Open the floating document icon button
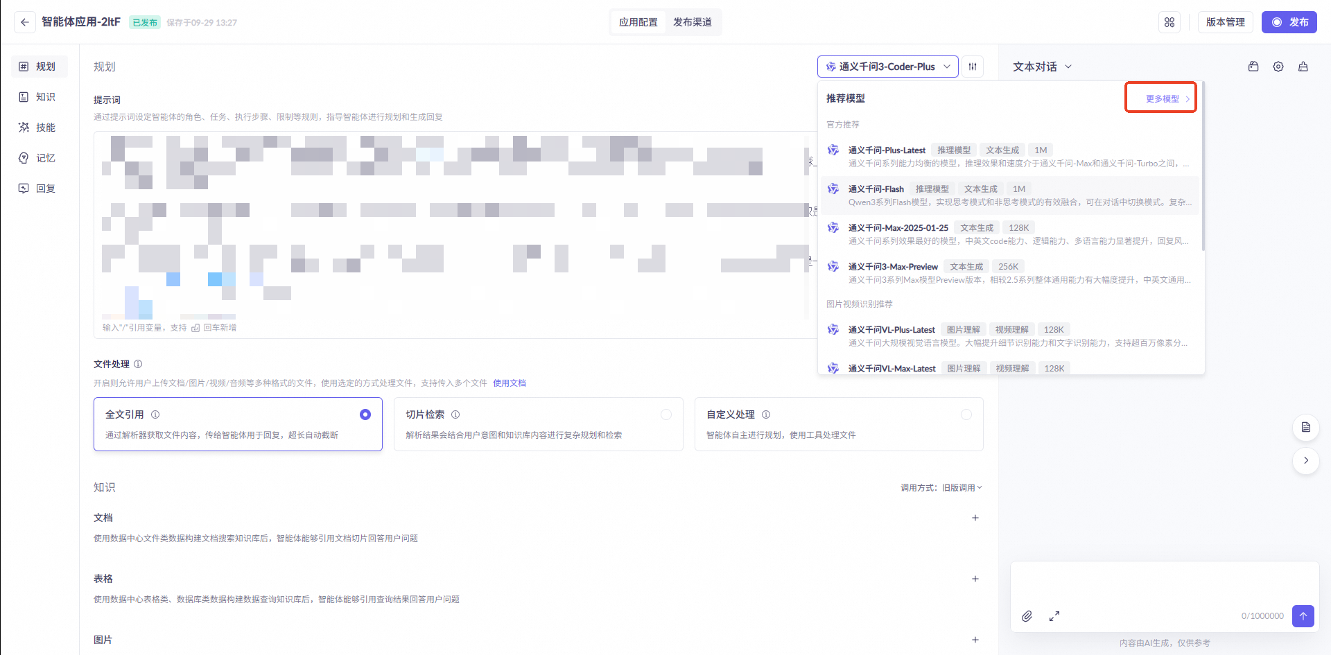This screenshot has width=1331, height=655. tap(1306, 427)
